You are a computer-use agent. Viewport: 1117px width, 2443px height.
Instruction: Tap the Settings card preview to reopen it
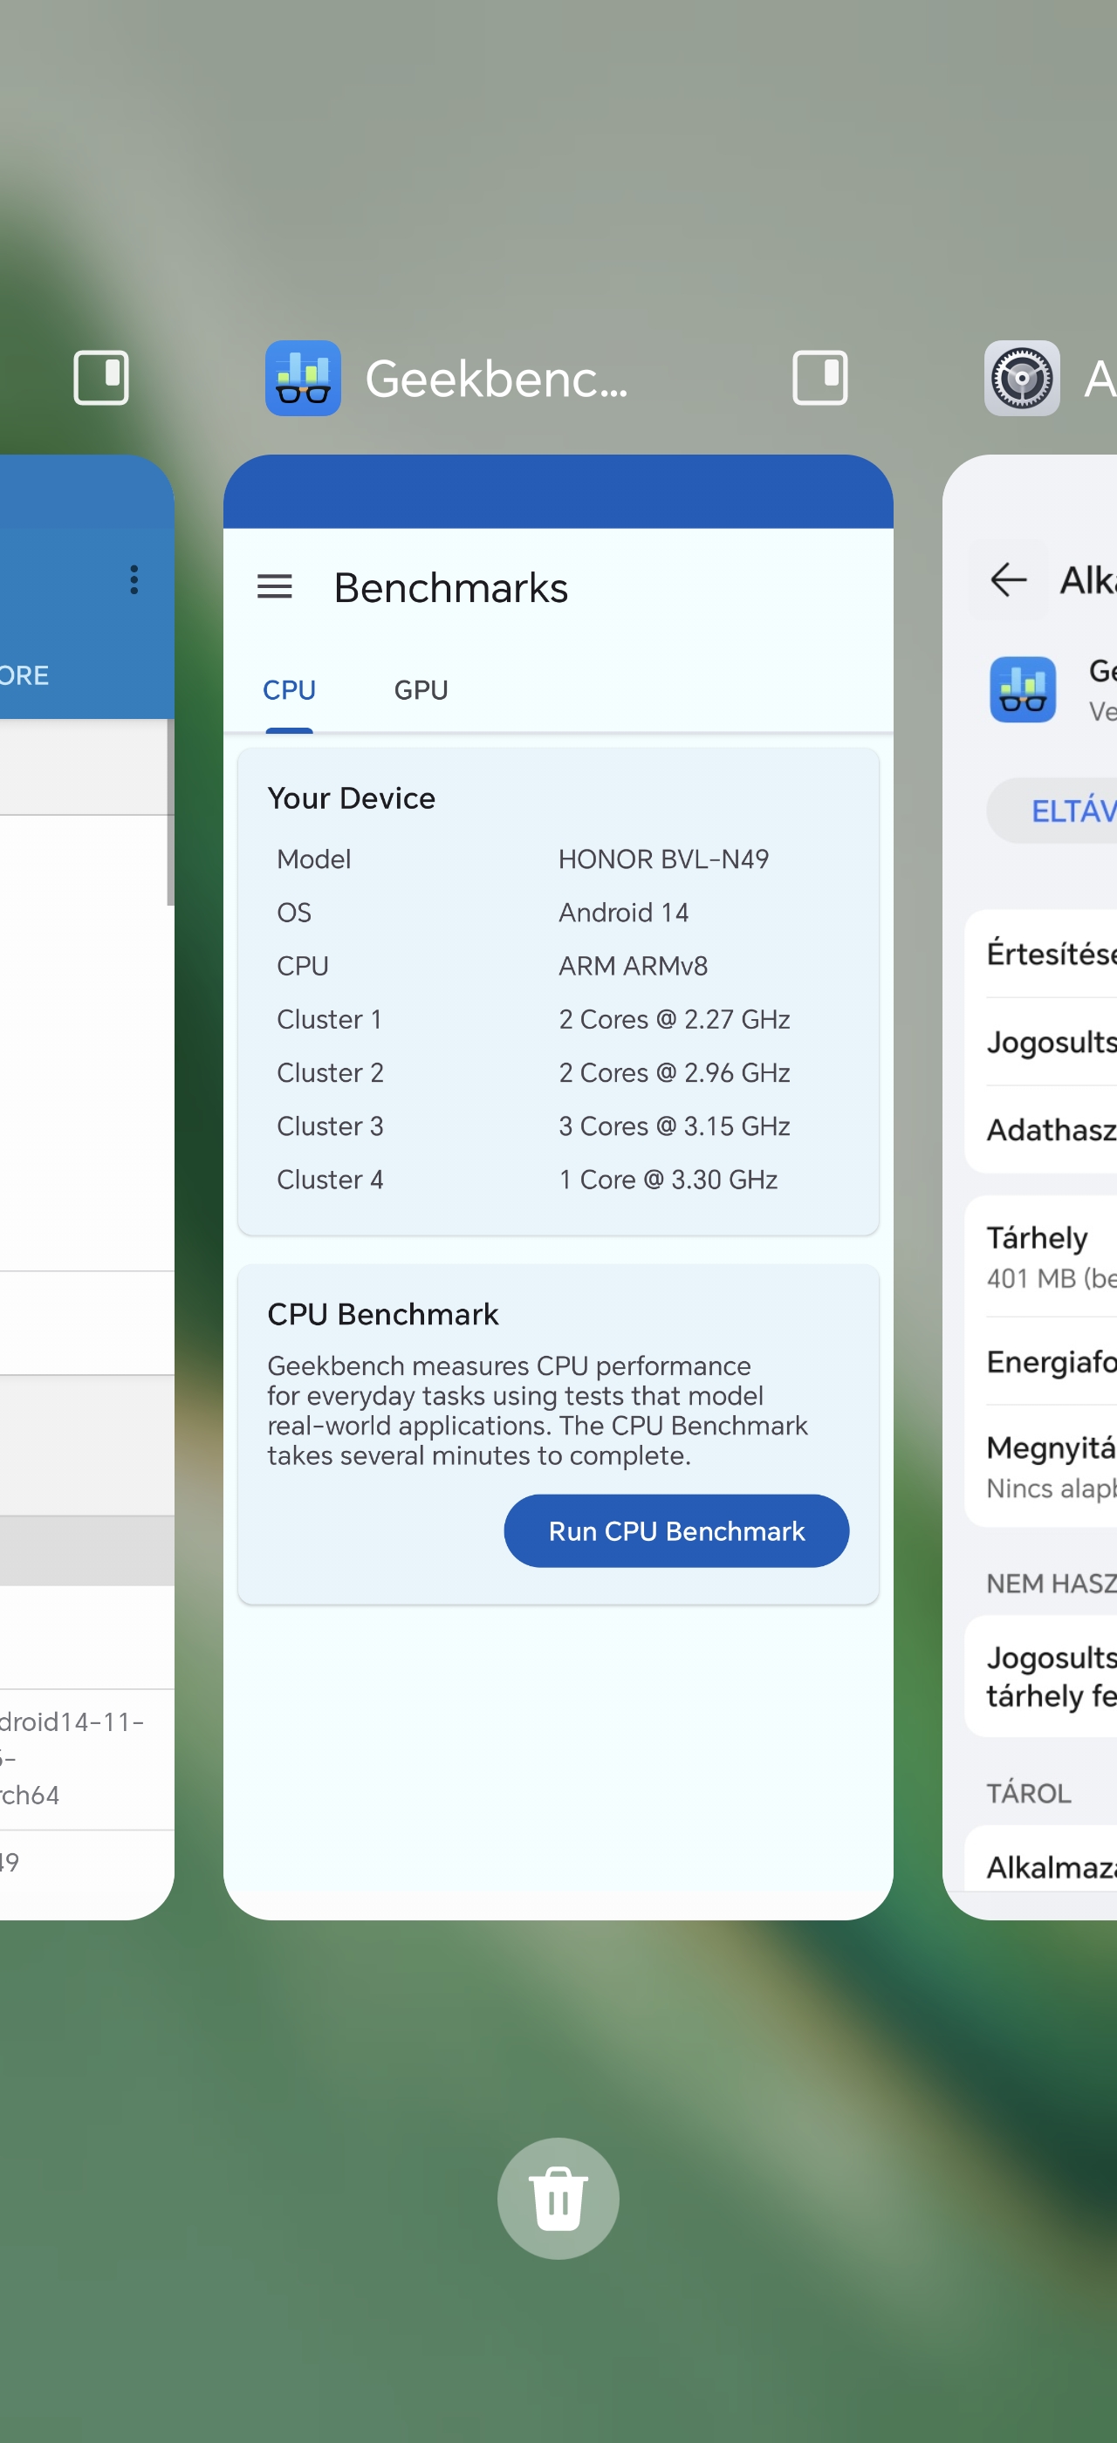point(1030,1186)
